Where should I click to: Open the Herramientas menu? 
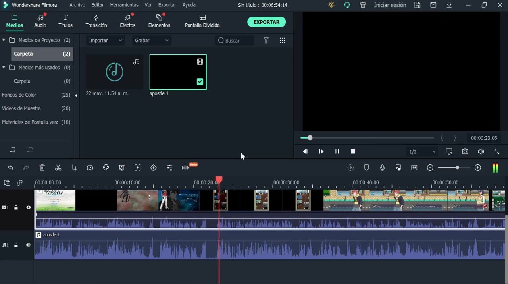tap(124, 5)
